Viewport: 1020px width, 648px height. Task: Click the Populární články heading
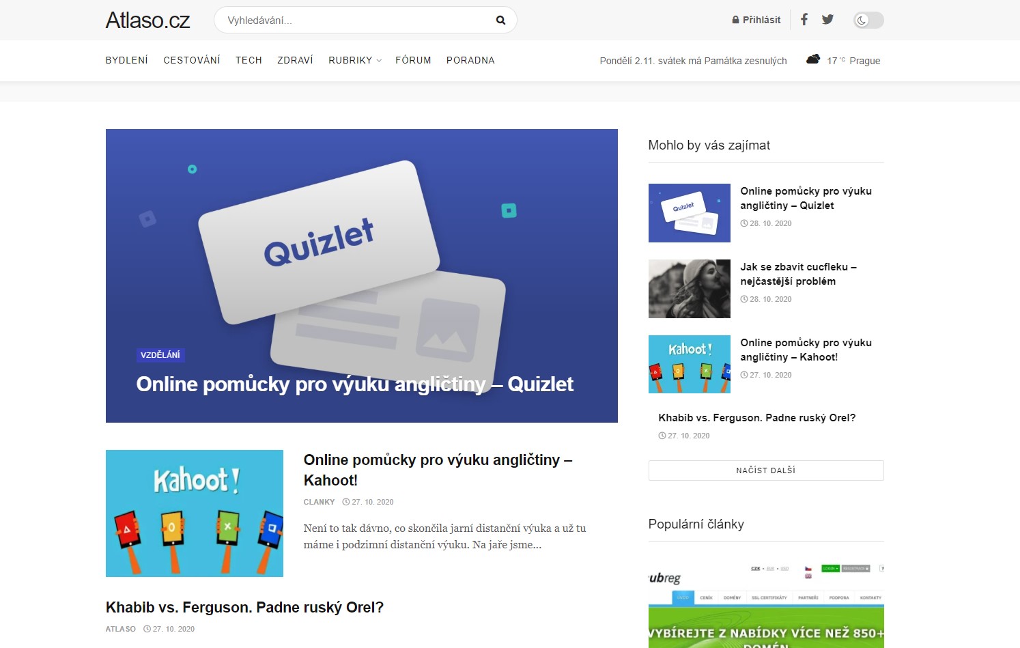[696, 524]
